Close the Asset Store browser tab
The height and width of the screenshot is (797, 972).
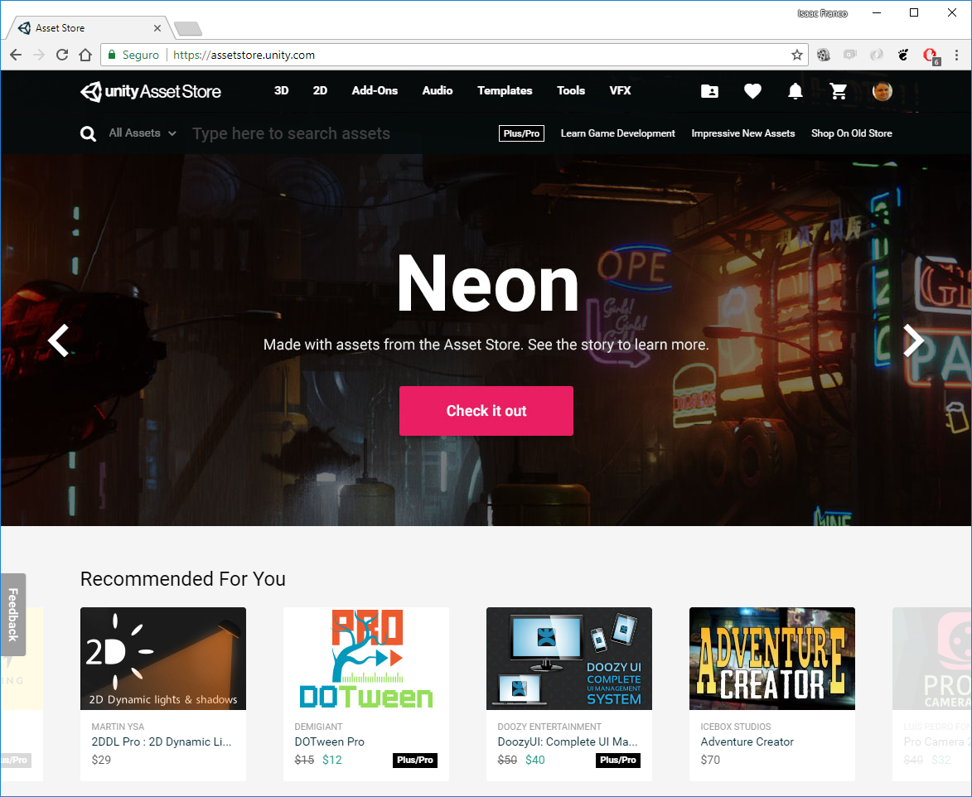157,28
